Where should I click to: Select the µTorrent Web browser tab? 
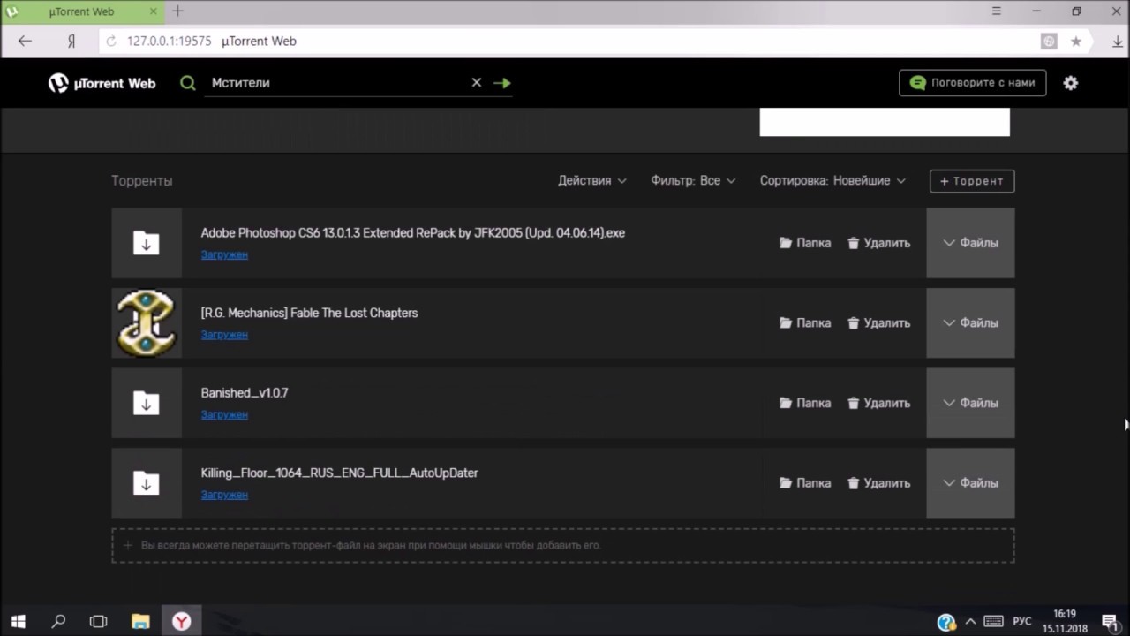(x=82, y=11)
